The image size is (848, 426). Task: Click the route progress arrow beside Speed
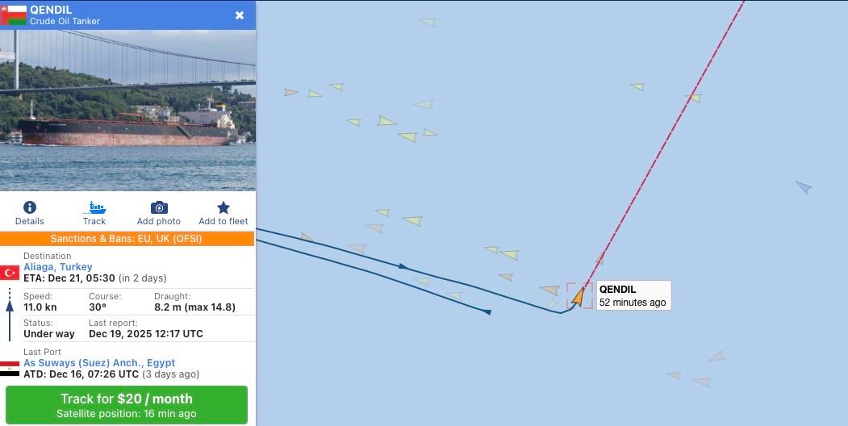(9, 315)
